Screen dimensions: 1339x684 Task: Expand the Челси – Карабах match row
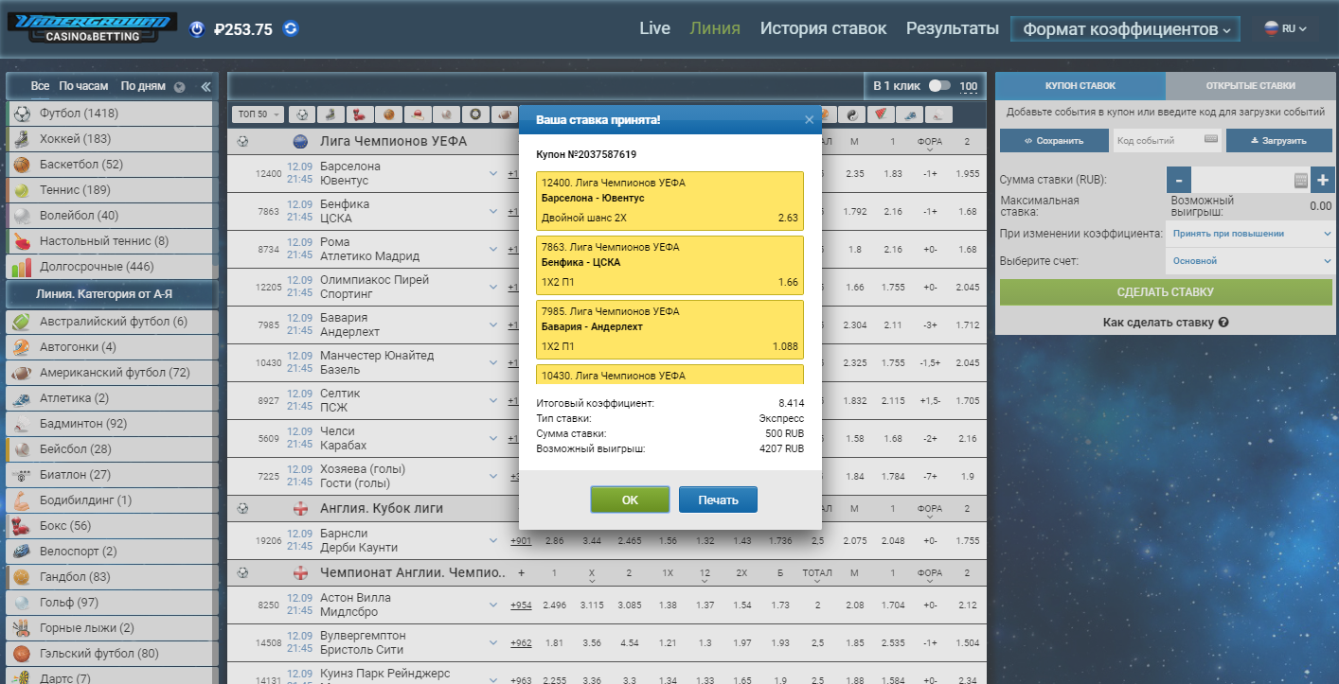(492, 439)
